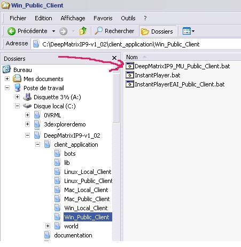Toggle the Dossiers folders pane button
The height and width of the screenshot is (247, 241).
(x=157, y=31)
